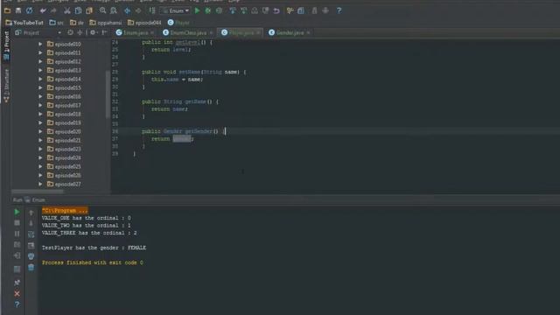Click the Paste toolbar icon
This screenshot has height=315, width=560.
(x=89, y=10)
